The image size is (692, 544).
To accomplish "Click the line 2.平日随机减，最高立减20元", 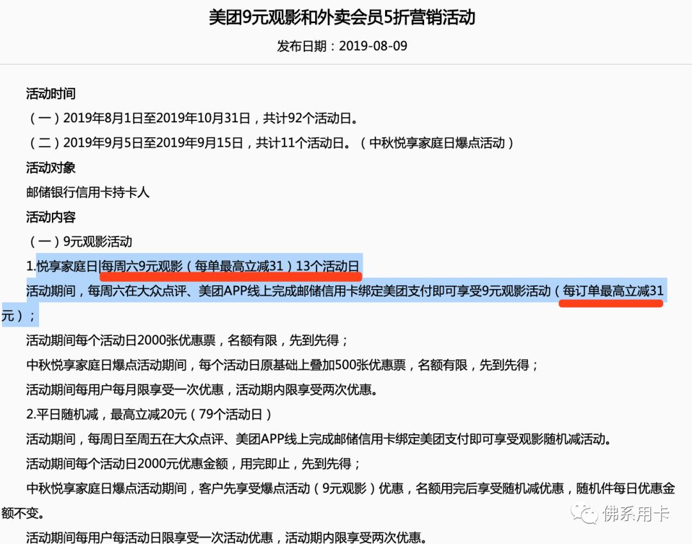I will [x=149, y=415].
